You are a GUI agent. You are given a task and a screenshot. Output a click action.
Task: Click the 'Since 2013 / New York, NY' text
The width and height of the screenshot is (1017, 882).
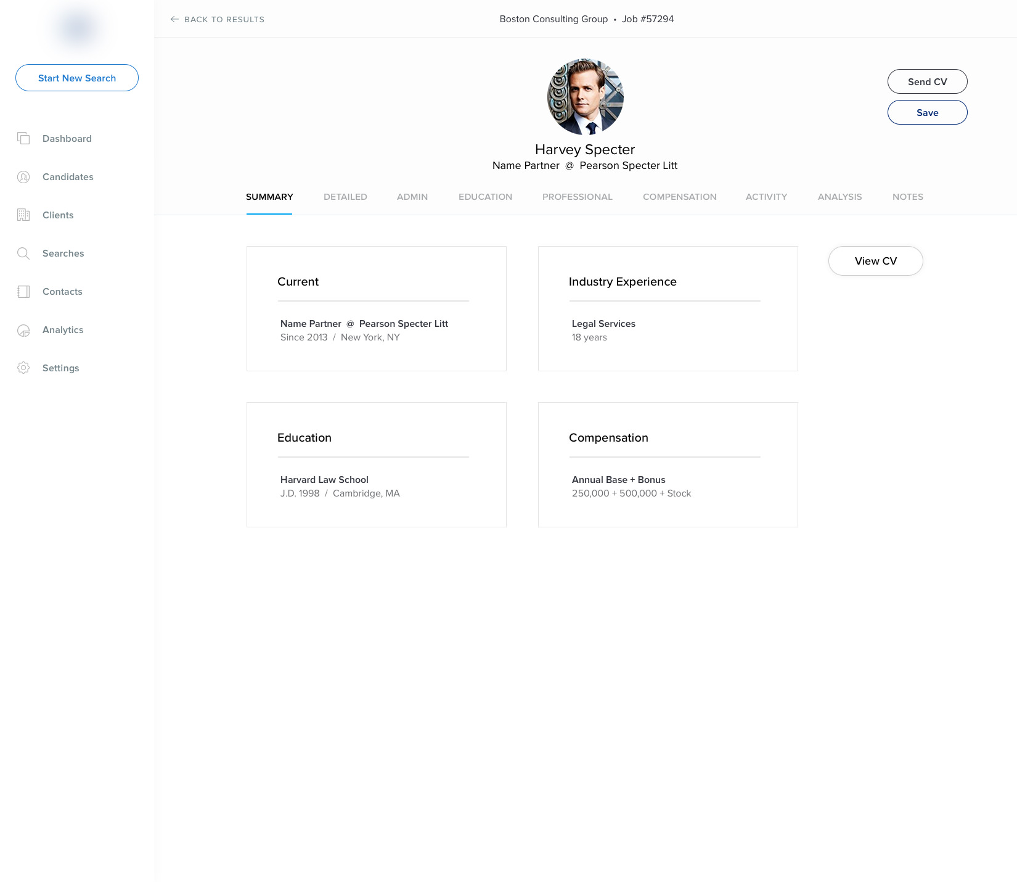tap(340, 337)
